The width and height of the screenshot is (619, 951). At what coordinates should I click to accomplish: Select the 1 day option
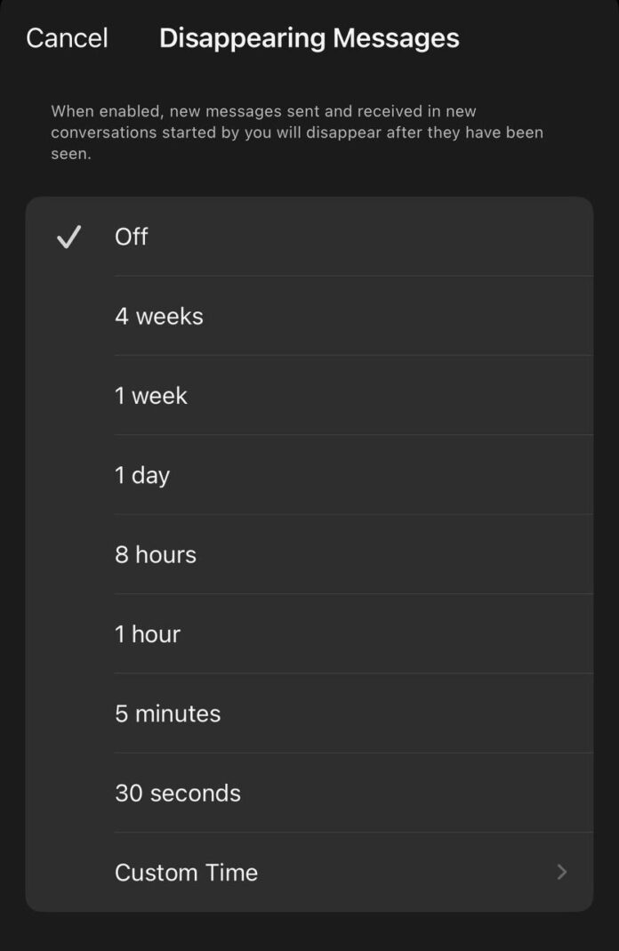coord(142,475)
